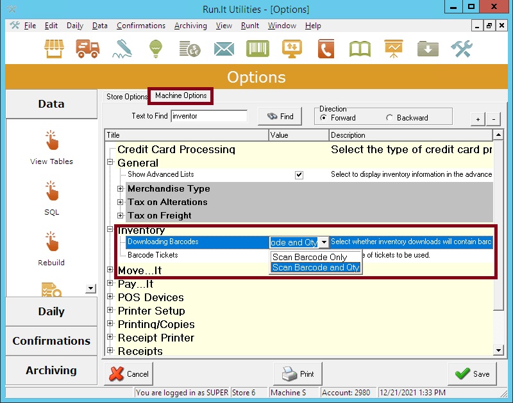The height and width of the screenshot is (403, 513).
Task: Click the pen signature toolbar icon
Action: pyautogui.click(x=122, y=49)
